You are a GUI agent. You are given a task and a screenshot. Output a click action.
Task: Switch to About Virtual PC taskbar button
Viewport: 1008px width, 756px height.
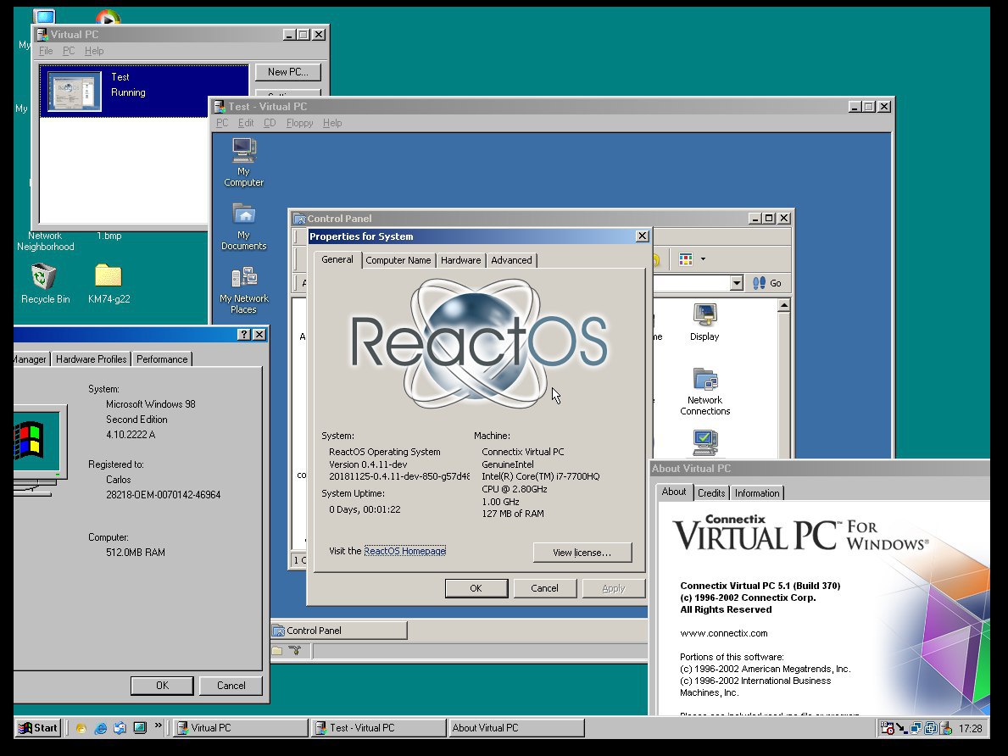point(516,728)
